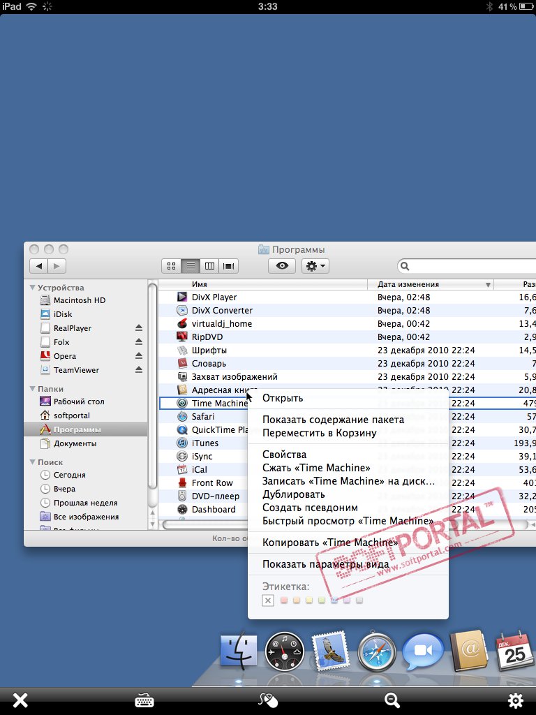Open Документы folder in sidebar

(x=75, y=443)
